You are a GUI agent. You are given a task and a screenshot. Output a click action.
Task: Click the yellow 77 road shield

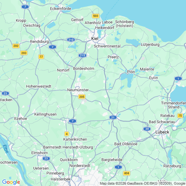[41, 57]
